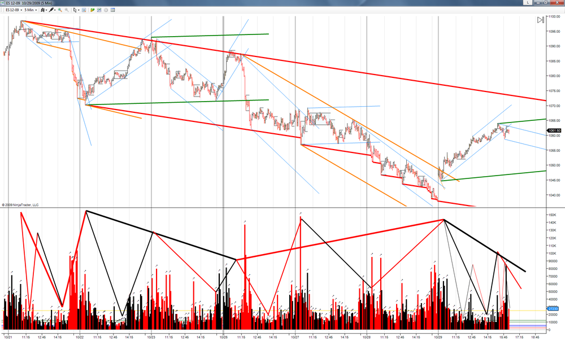
Task: Click the zoom in magnifier icon
Action: tap(60, 10)
